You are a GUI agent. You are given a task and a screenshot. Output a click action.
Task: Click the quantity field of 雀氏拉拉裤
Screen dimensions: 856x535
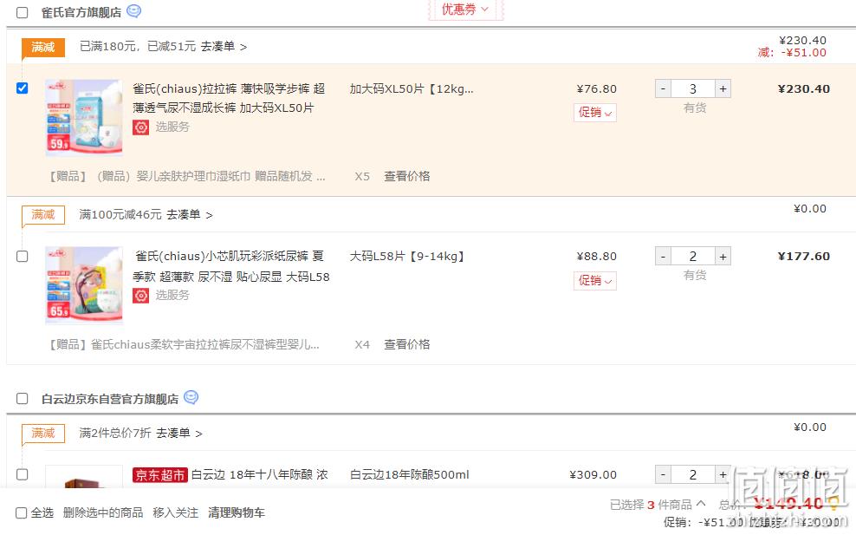pos(693,88)
